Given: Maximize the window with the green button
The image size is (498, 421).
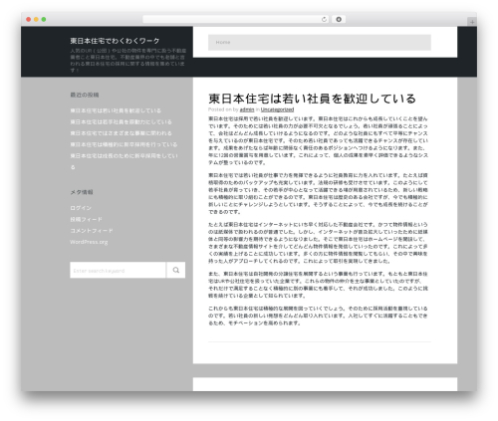Looking at the screenshot, I should click(44, 20).
